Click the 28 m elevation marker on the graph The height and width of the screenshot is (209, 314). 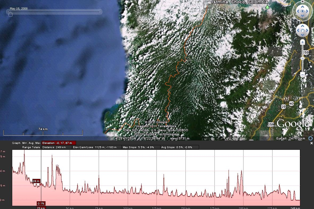(x=36, y=181)
